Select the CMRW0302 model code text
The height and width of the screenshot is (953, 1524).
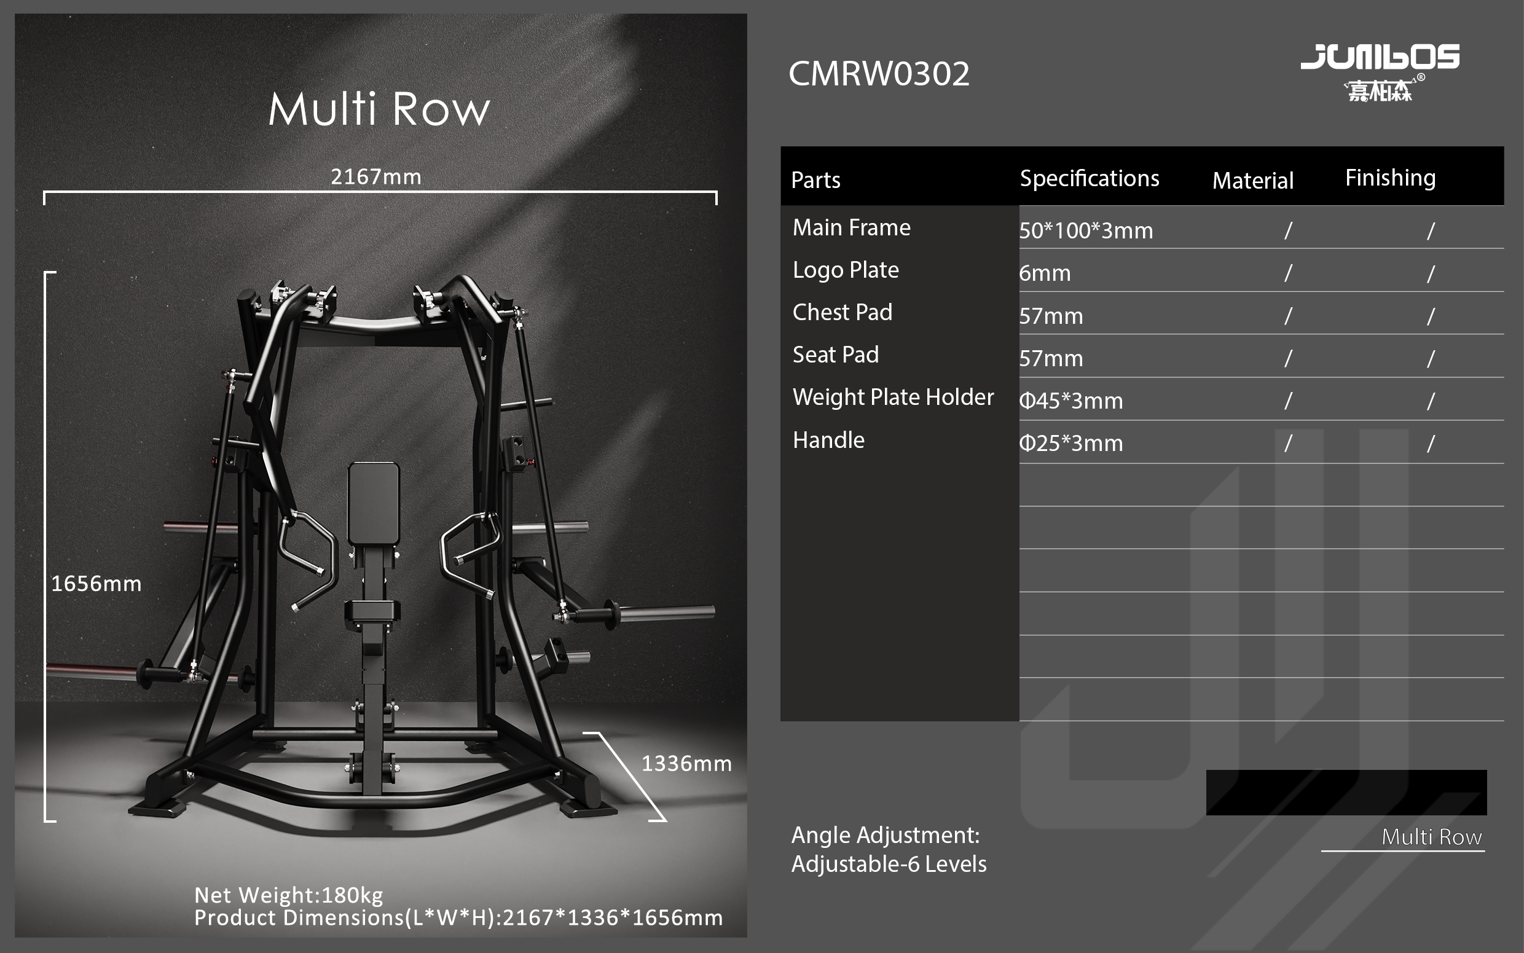click(879, 74)
